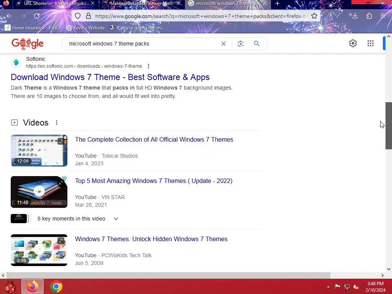Open the tracking protection shield icon

coord(78,16)
